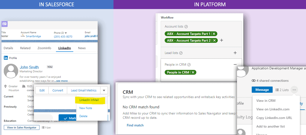Click the connections people icon beside 1321
The width and height of the screenshot is (306, 135).
tap(24, 86)
